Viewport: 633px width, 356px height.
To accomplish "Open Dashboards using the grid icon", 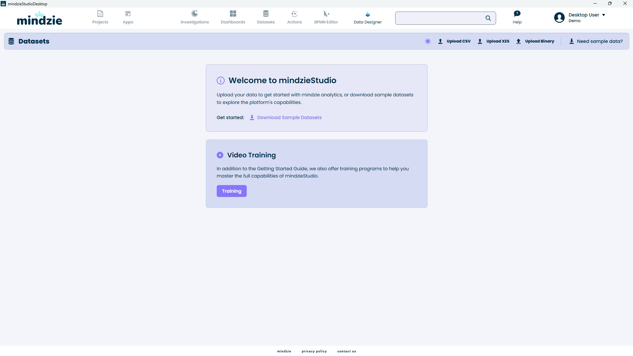I will click(233, 14).
